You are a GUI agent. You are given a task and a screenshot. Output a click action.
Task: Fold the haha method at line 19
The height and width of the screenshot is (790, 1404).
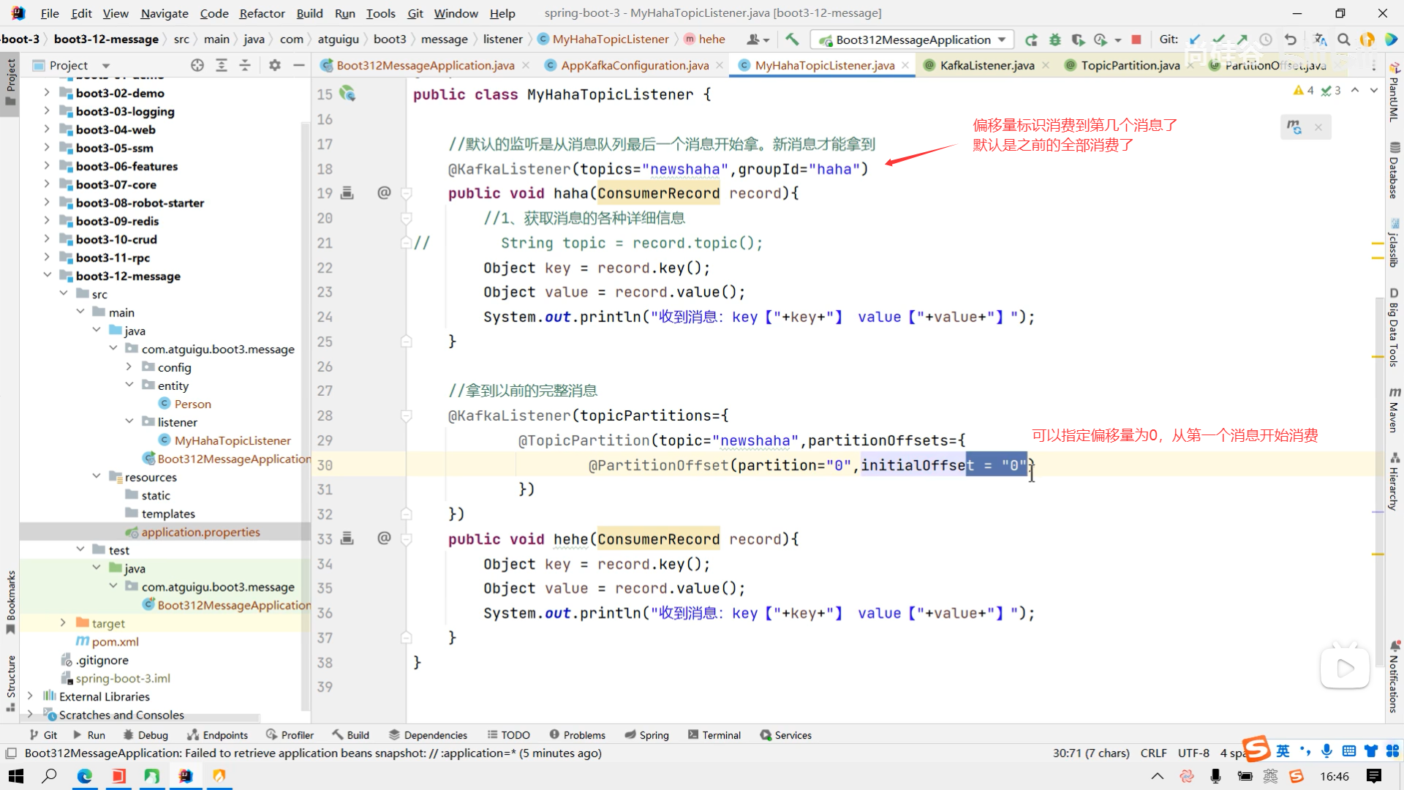407,194
